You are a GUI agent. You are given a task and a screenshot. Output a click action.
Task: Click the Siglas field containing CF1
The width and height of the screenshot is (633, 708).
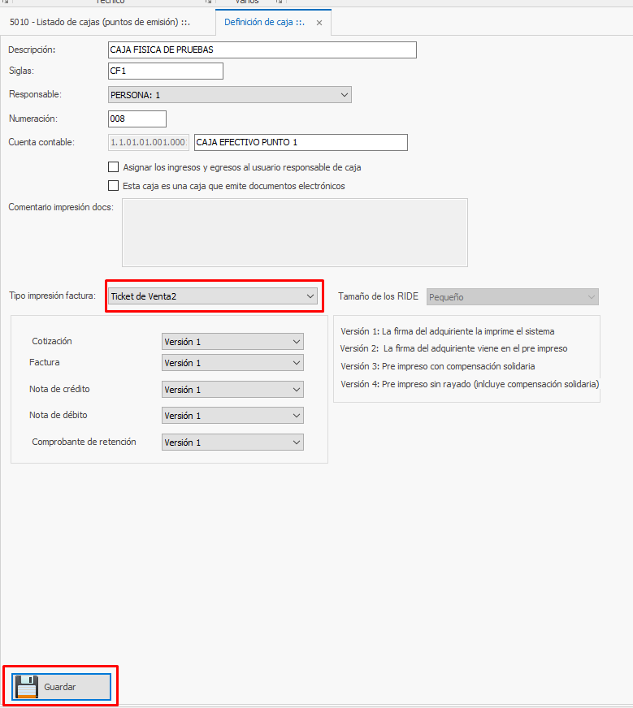(x=165, y=71)
